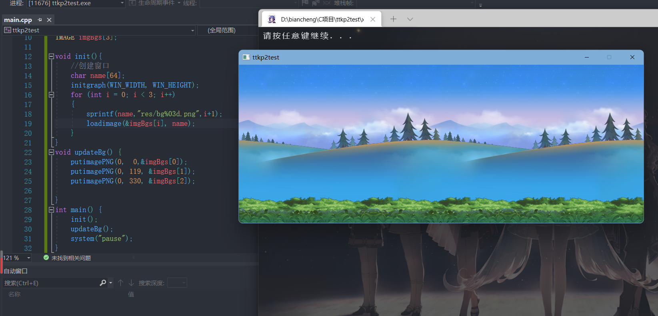Click the debug toolbar overflow options arrow
This screenshot has width=658, height=316.
[x=480, y=5]
